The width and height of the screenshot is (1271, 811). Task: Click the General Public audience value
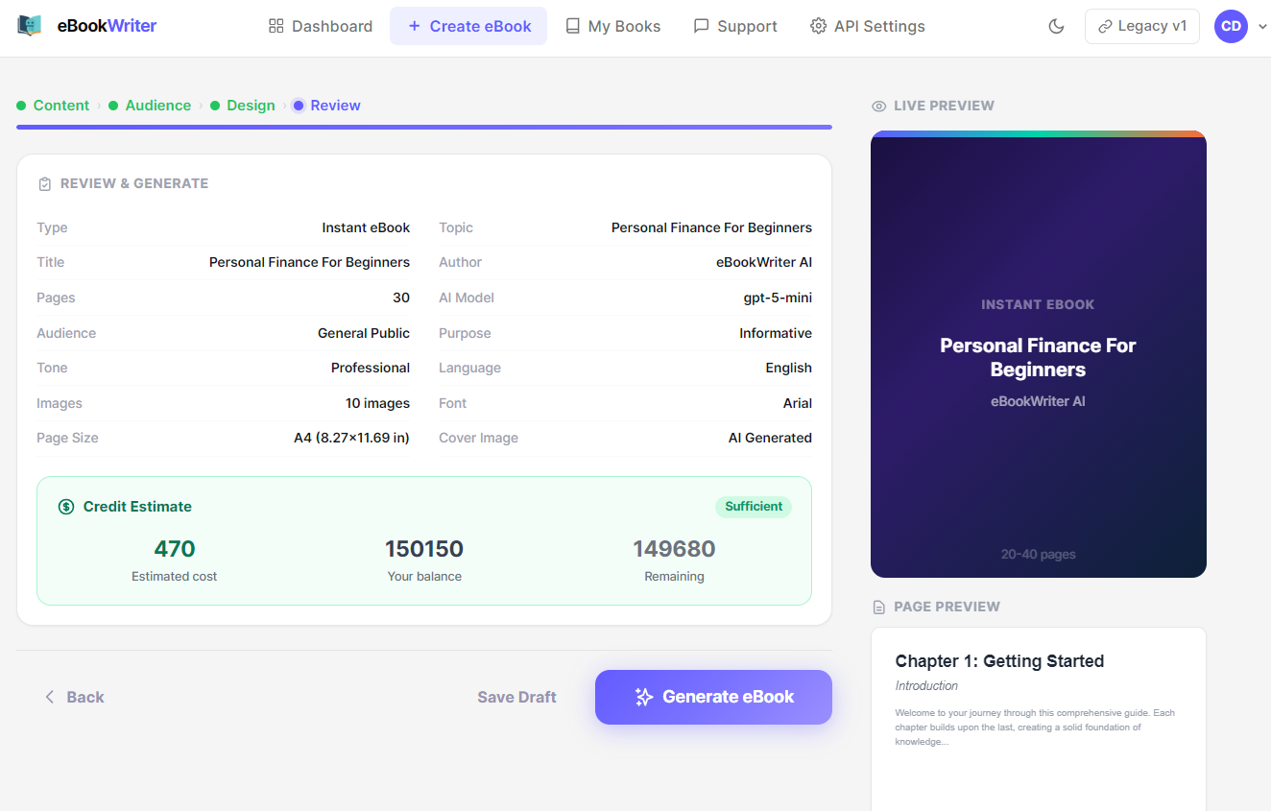[x=364, y=333]
